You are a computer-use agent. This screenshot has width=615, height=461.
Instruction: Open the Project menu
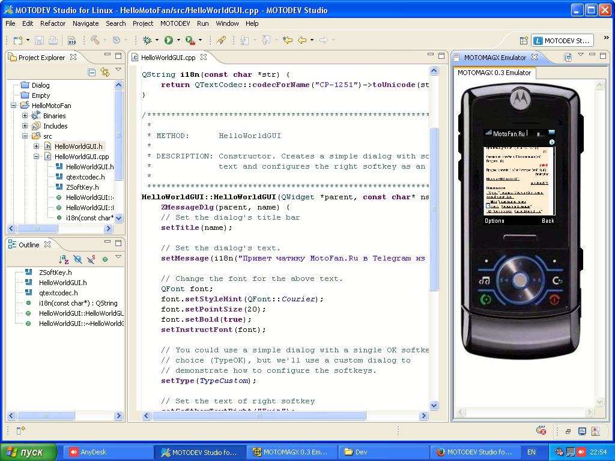[x=143, y=23]
